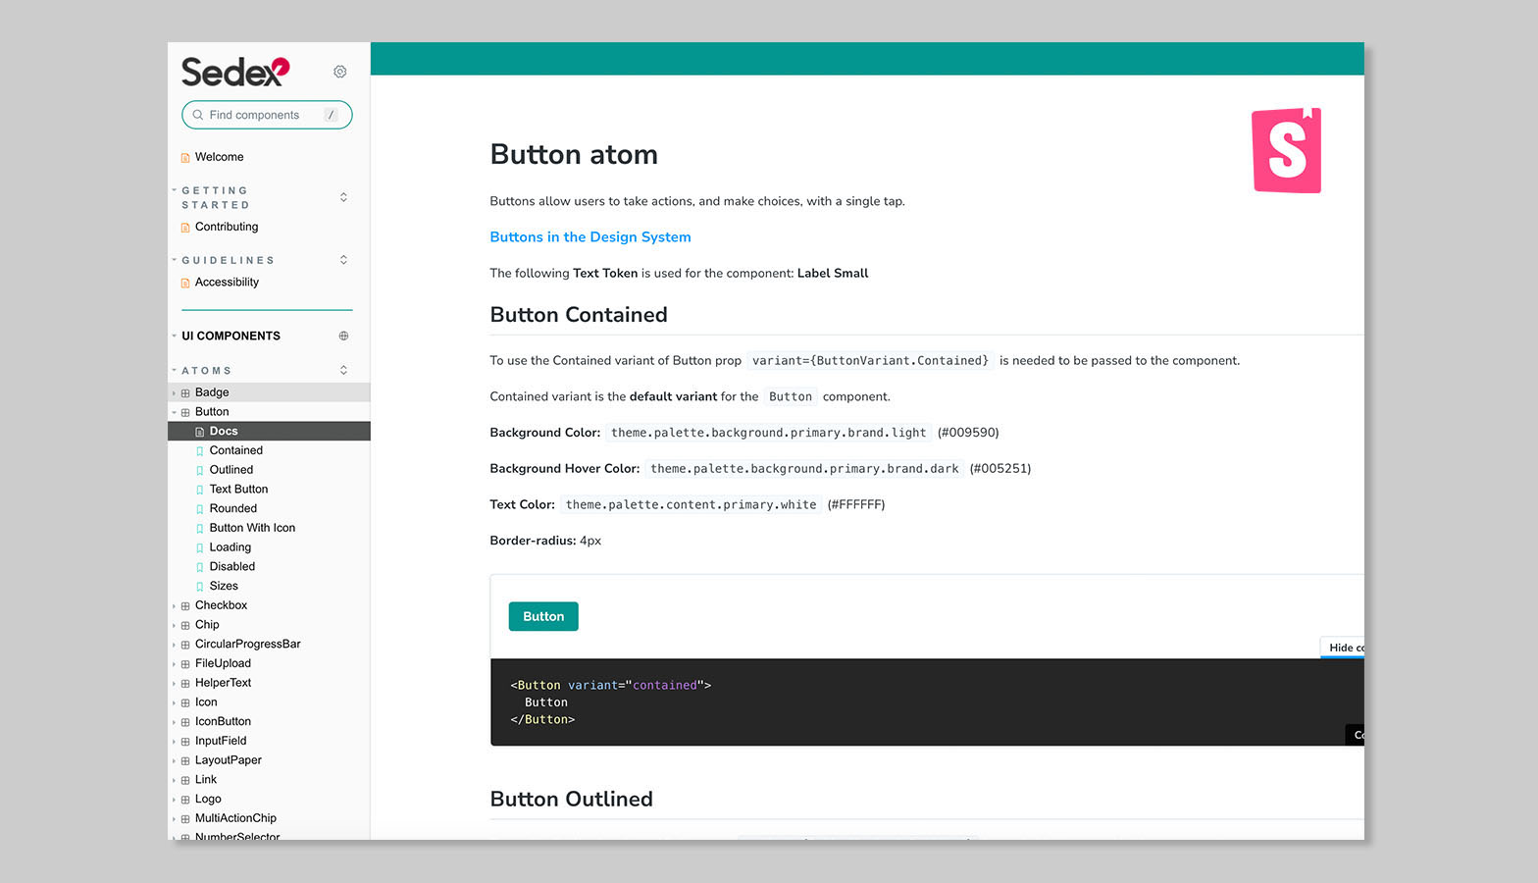The image size is (1538, 883).
Task: Click the globe icon beside UI COMPONENTS
Action: [343, 336]
